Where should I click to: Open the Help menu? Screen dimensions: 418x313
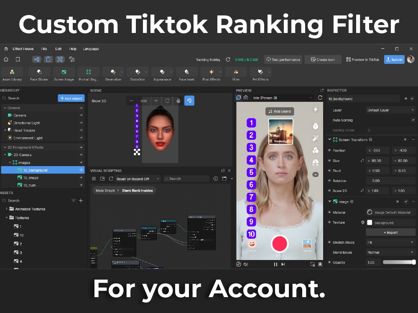[x=73, y=49]
